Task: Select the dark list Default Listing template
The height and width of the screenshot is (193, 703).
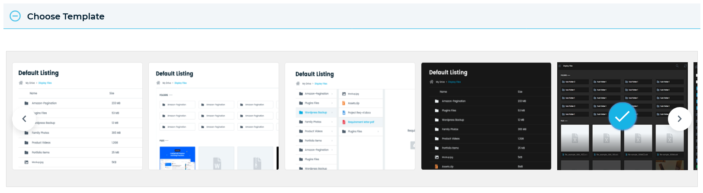Action: pos(486,116)
